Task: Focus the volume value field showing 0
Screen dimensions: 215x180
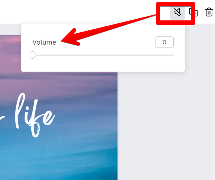Action: [x=164, y=42]
